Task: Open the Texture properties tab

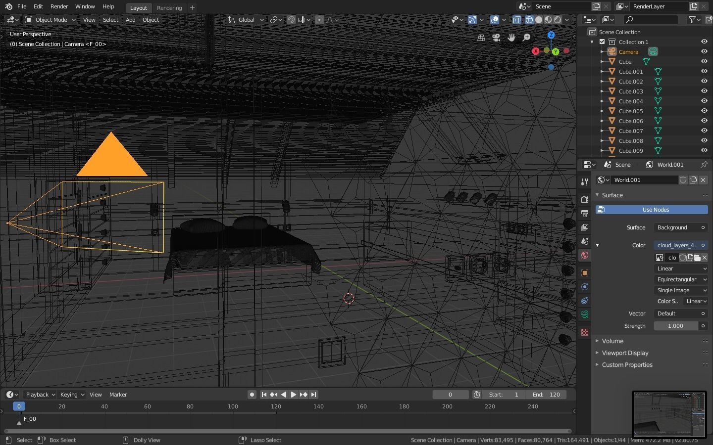Action: tap(585, 332)
